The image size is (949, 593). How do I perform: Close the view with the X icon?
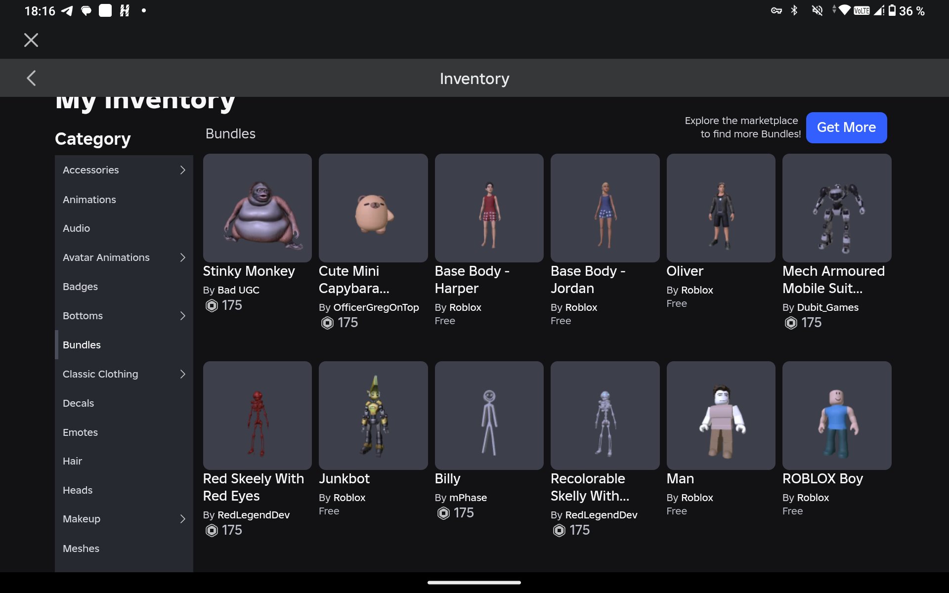click(31, 40)
